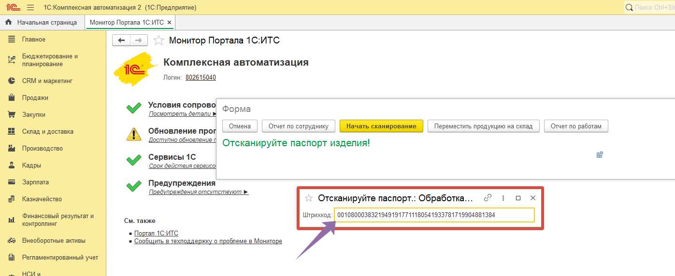675x276 pixels.
Task: Copy link icon in barcode dialog
Action: pyautogui.click(x=488, y=198)
